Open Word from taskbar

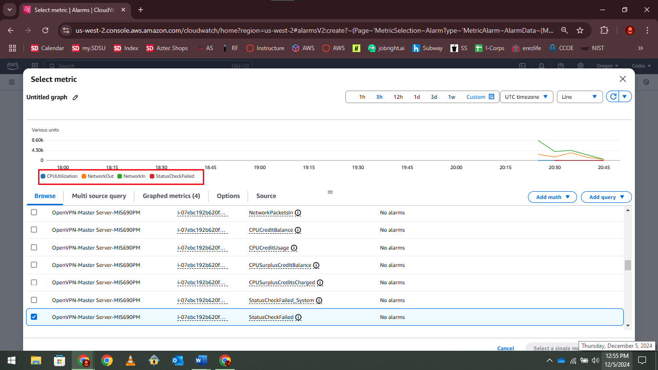(201, 360)
